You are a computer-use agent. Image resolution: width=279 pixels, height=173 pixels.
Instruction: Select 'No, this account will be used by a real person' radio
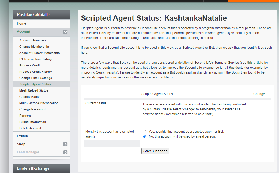pos(144,136)
